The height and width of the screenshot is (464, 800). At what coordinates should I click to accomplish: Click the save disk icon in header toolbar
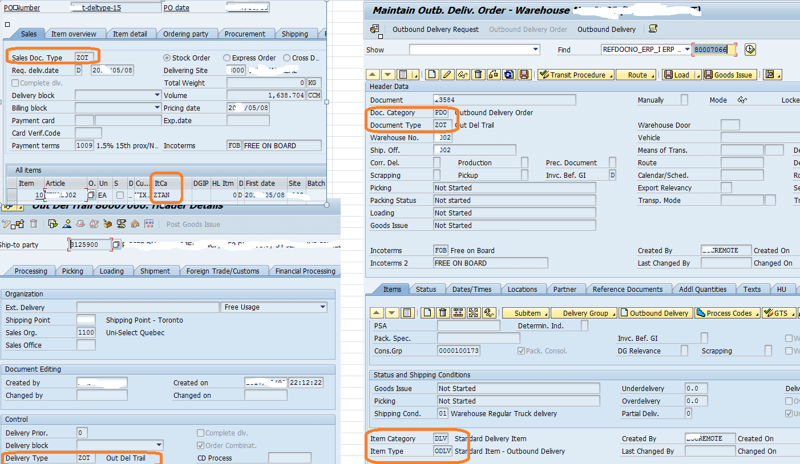[524, 75]
